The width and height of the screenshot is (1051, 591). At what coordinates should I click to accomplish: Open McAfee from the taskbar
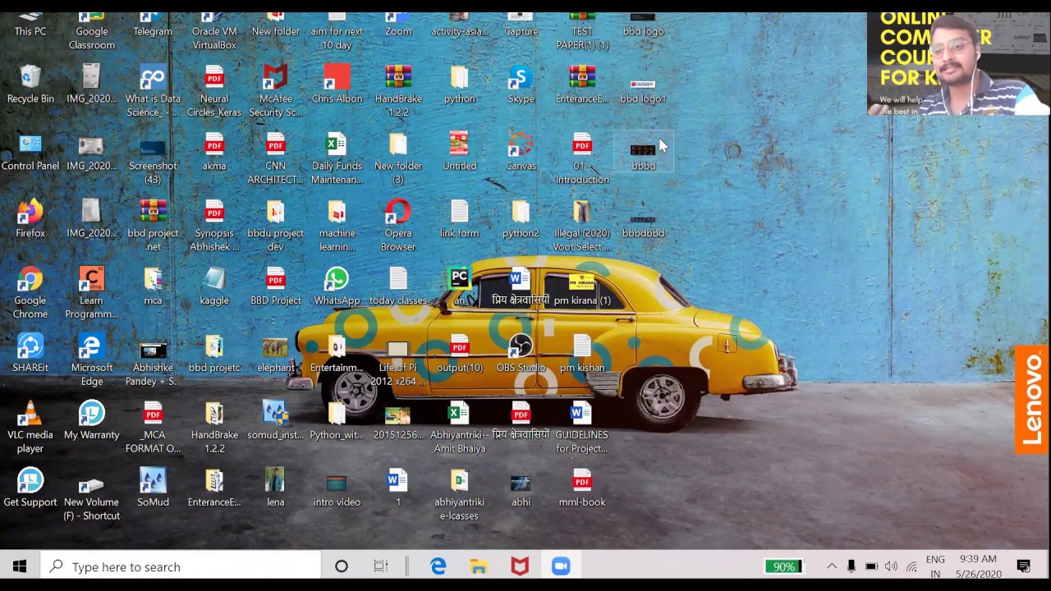tap(520, 566)
